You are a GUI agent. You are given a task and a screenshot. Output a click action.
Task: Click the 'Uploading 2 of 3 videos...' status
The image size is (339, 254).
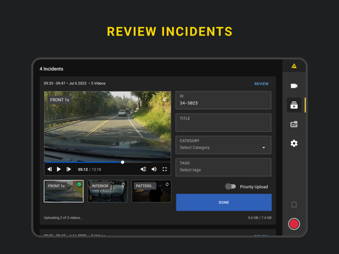pos(63,218)
